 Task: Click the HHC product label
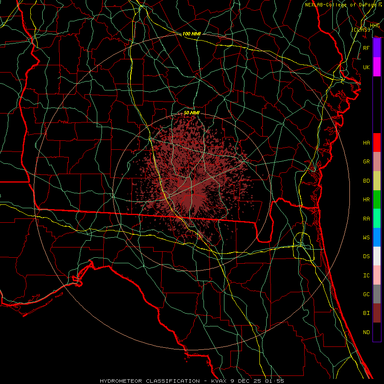(375, 26)
